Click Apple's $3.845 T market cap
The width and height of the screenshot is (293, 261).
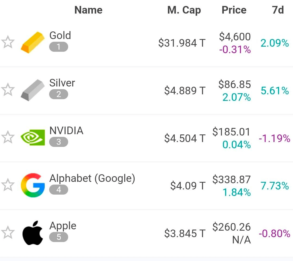185,233
